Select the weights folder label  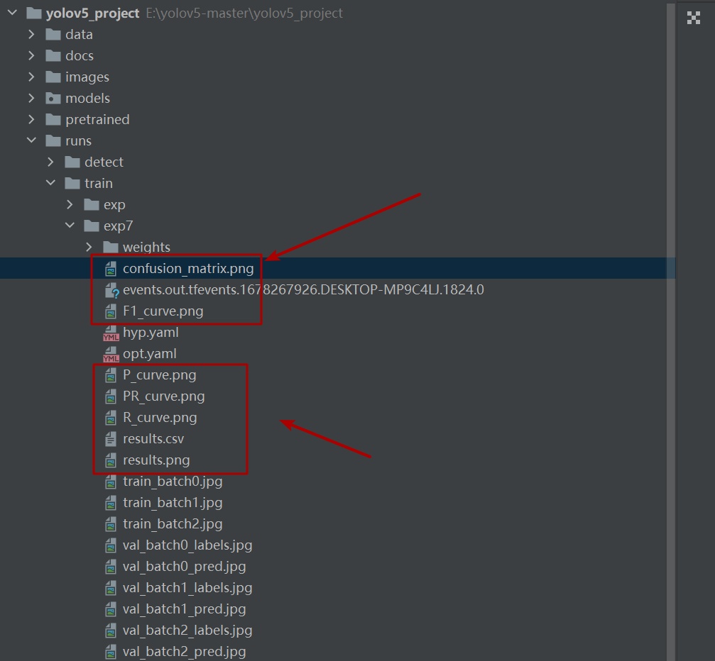coord(146,248)
